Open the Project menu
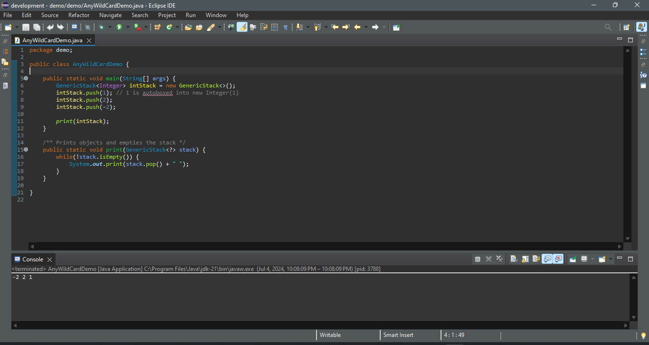This screenshot has height=345, width=649. [x=167, y=15]
